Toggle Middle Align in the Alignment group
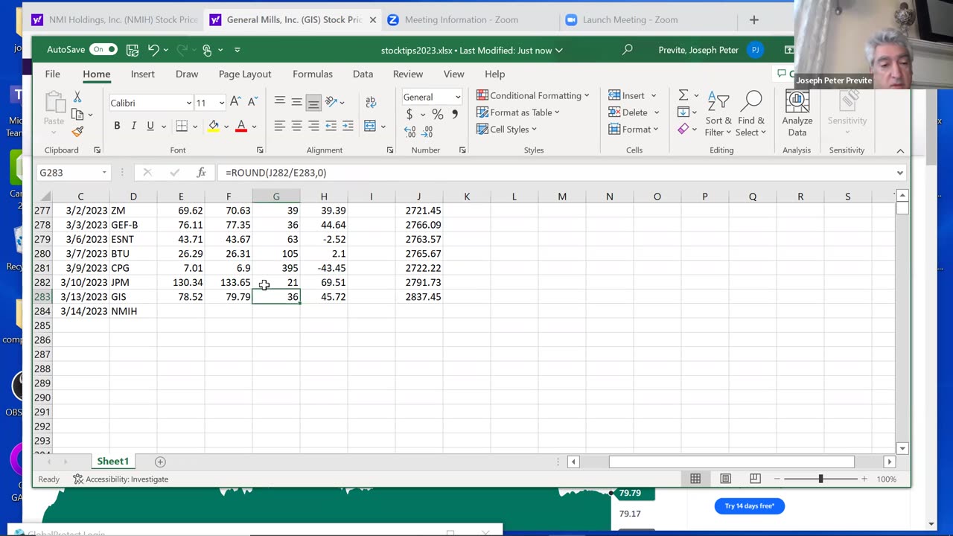Screen dimensions: 953x536 (296, 102)
